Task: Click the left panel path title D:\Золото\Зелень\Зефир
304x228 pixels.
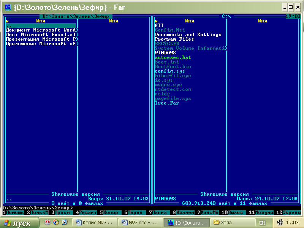Action: pos(76,16)
